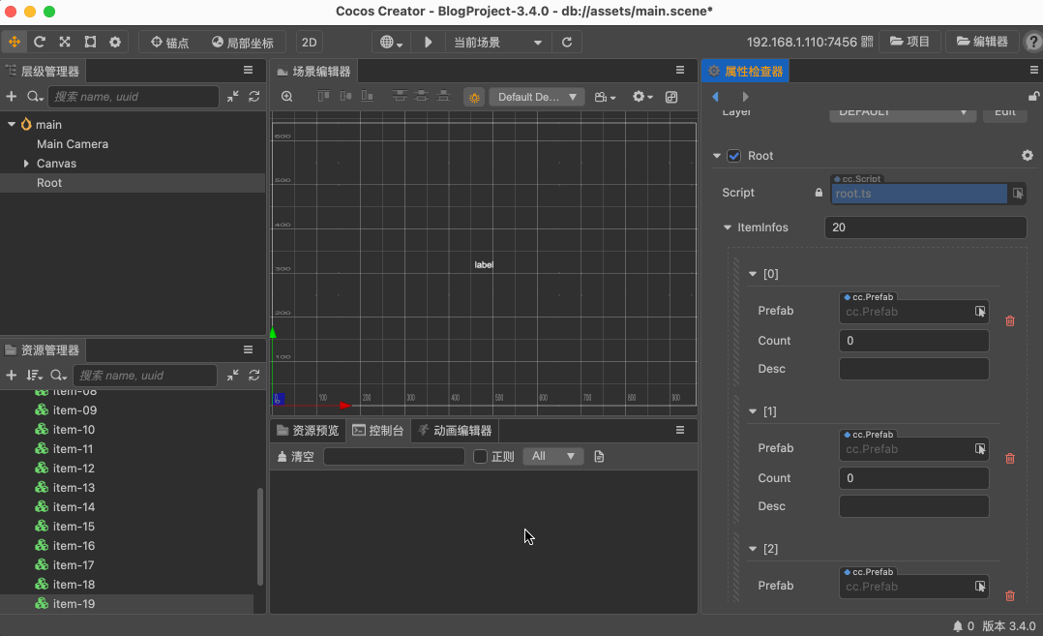
Task: Select the Root node in hierarchy
Action: (x=49, y=182)
